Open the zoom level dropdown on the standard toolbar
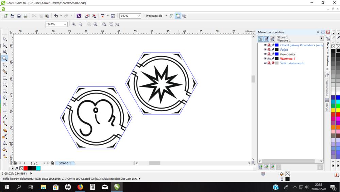 point(139,16)
